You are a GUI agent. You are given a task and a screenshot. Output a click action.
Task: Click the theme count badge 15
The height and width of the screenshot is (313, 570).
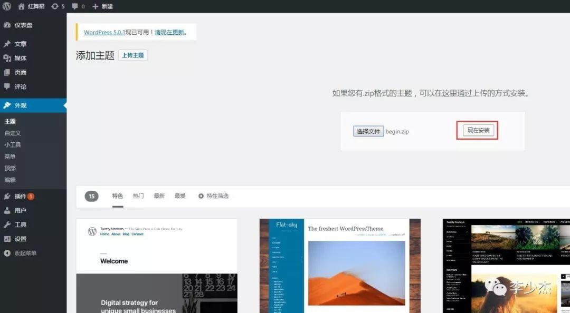tap(92, 196)
